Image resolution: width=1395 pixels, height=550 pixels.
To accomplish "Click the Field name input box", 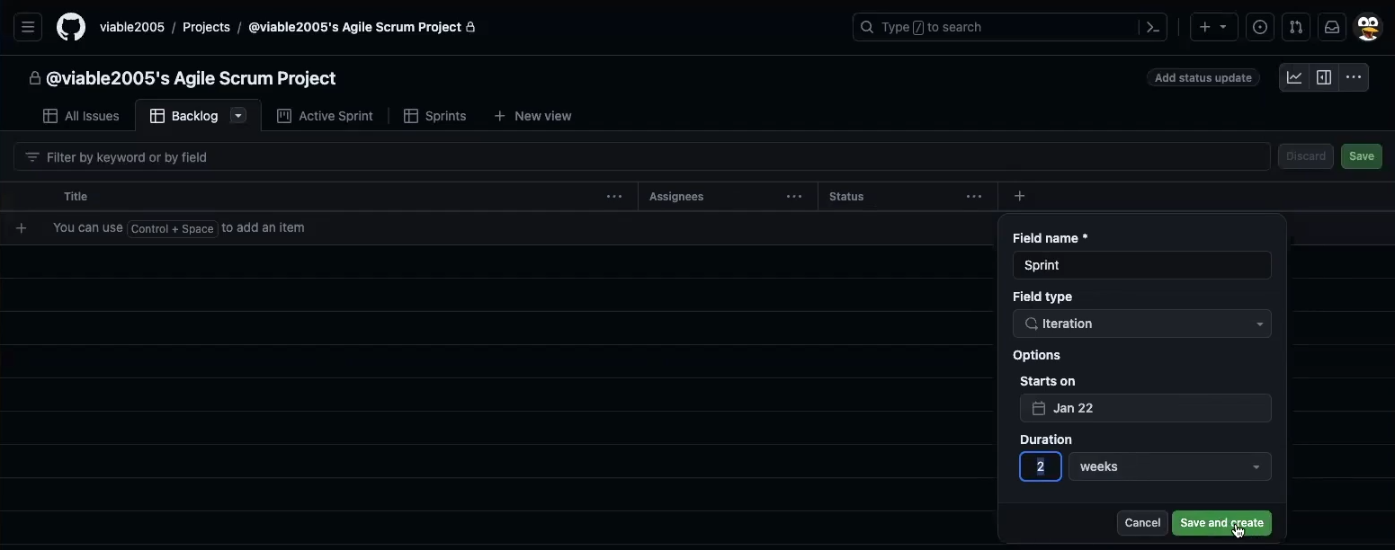I will coord(1141,265).
